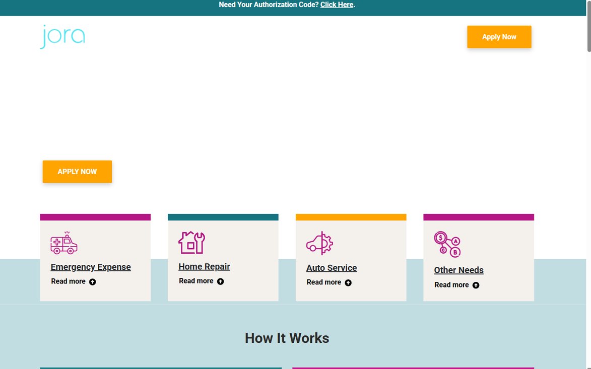Click arrow icon beside Home Repair Read more
This screenshot has height=369, width=591.
click(x=221, y=281)
